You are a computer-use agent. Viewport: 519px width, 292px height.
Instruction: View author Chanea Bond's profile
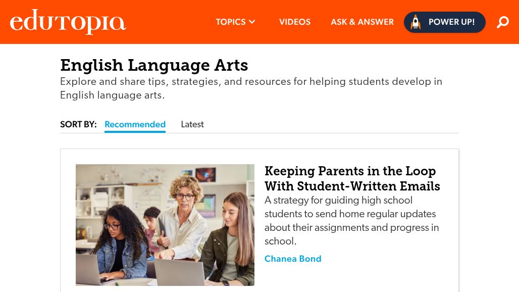(x=293, y=259)
